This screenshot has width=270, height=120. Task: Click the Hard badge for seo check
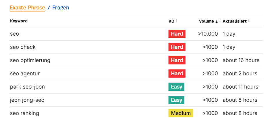[177, 47]
